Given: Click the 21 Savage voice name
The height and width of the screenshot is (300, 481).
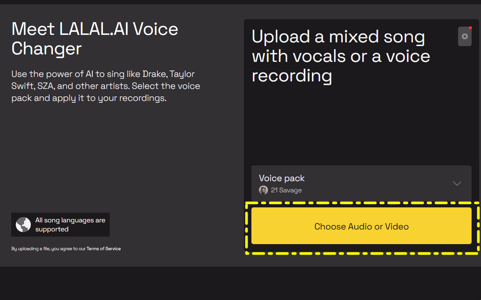Looking at the screenshot, I should [x=286, y=190].
